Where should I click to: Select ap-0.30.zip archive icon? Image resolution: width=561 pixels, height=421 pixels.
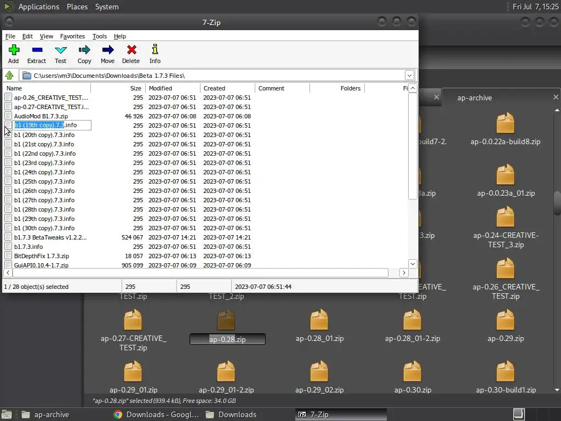tap(412, 371)
